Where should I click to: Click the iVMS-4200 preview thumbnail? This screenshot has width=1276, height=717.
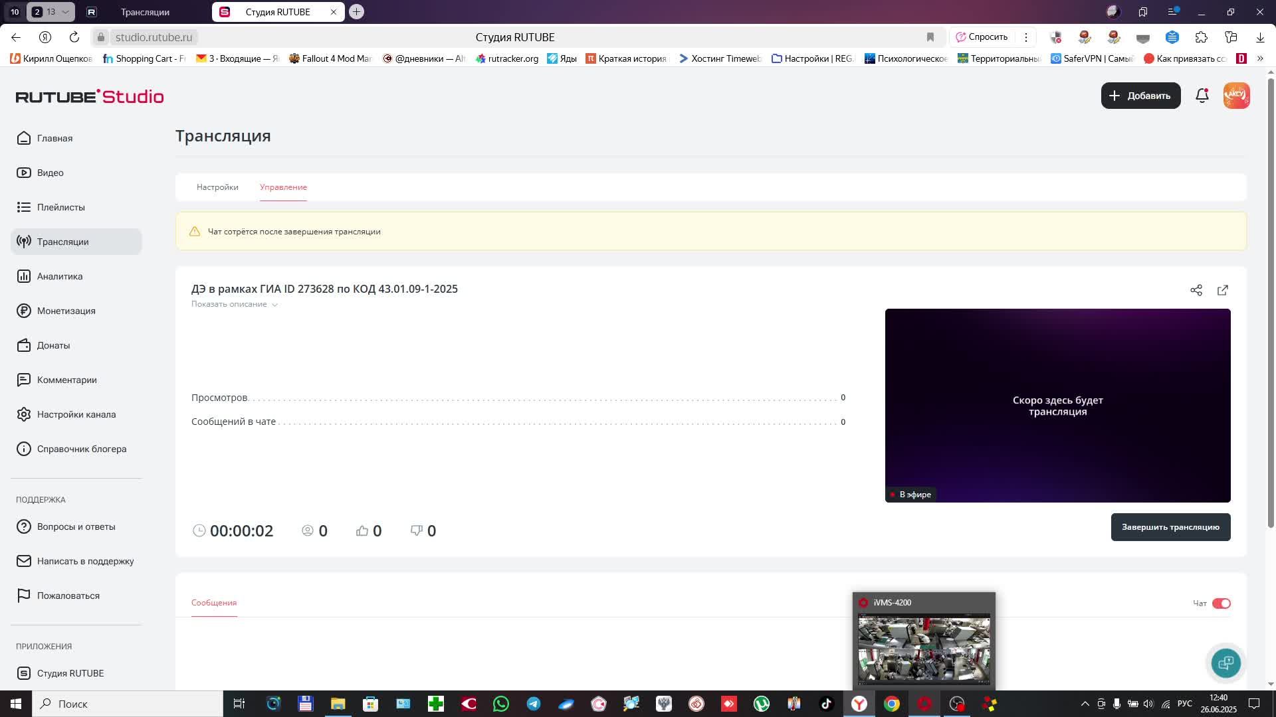click(x=924, y=649)
